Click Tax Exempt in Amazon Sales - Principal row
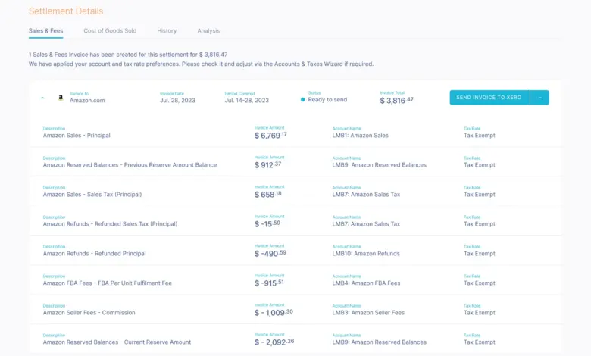591x356 pixels. pyautogui.click(x=480, y=136)
